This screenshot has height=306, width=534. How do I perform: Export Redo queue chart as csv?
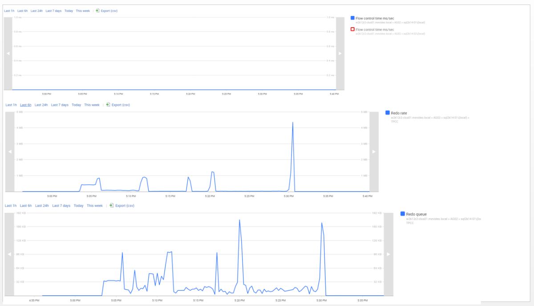click(121, 206)
